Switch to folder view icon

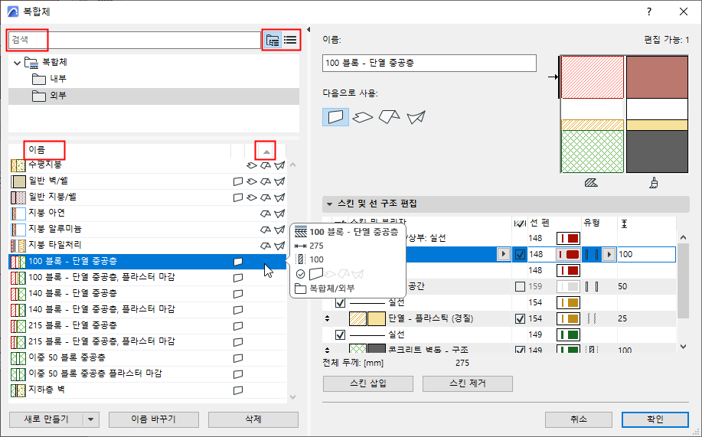click(x=273, y=41)
